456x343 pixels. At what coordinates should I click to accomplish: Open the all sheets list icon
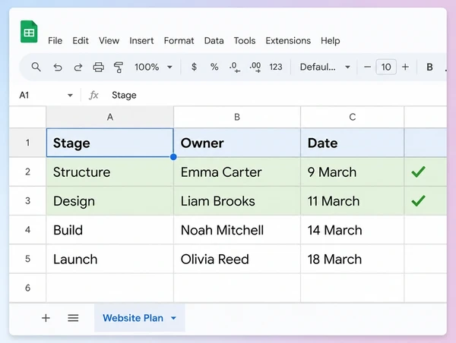[73, 318]
